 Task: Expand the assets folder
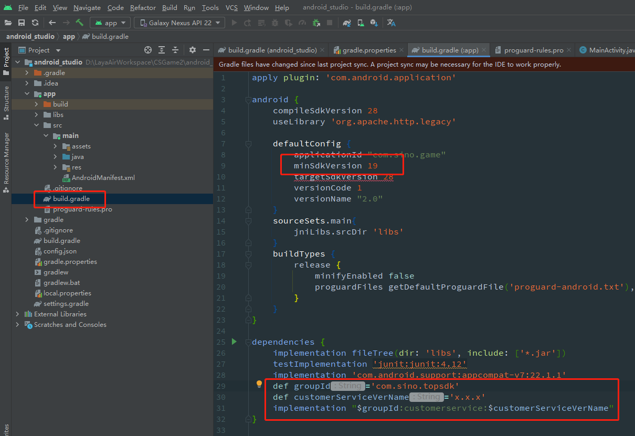click(55, 146)
